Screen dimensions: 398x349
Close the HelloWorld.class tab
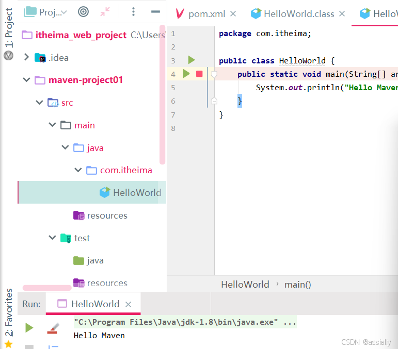pos(342,14)
